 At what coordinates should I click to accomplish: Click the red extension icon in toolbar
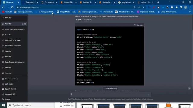click(154, 7)
